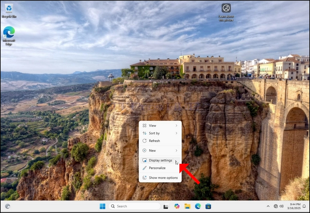Click Refresh in the context menu
Image resolution: width=310 pixels, height=213 pixels.
(x=160, y=141)
